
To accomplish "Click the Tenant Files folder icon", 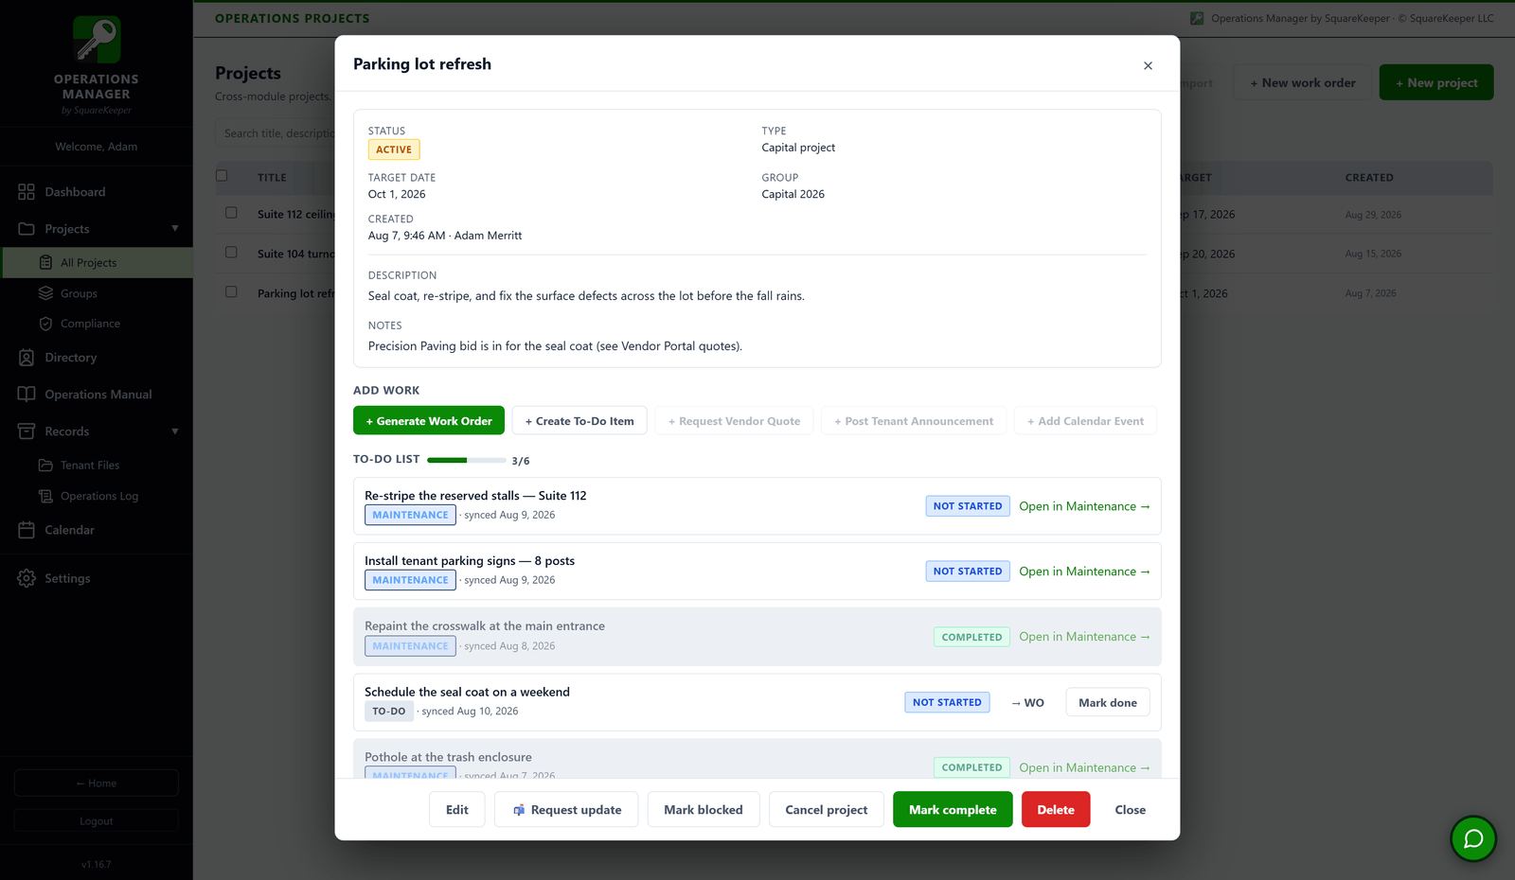I will point(45,466).
